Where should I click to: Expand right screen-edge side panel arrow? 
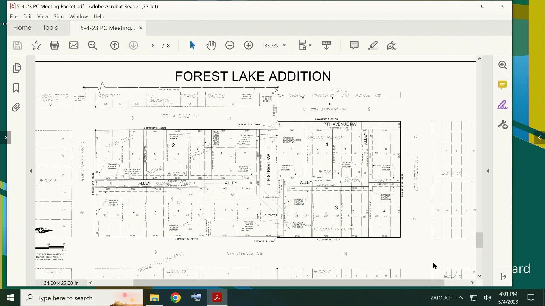(539, 138)
